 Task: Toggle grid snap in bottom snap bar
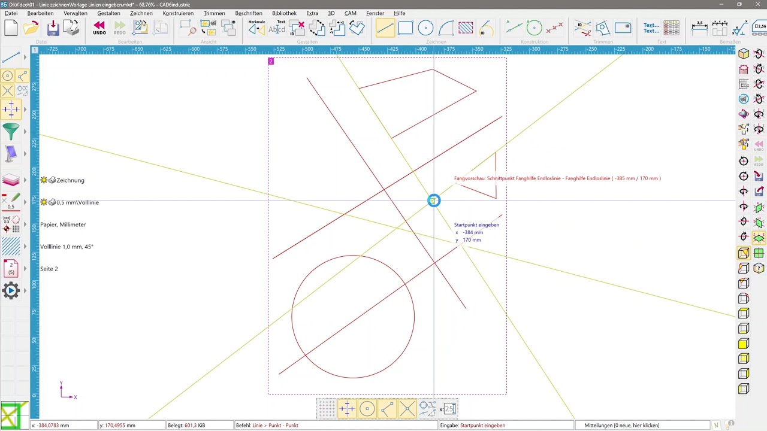point(327,409)
